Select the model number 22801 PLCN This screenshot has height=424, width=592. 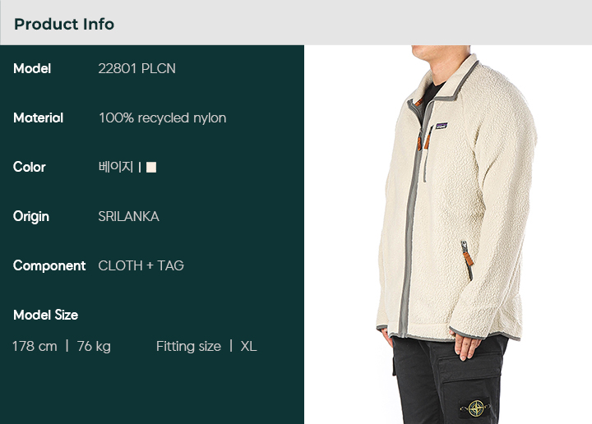(x=136, y=69)
